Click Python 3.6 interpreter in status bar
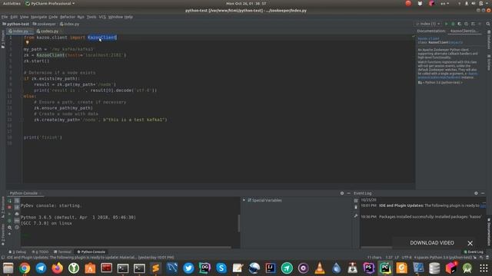Screen dimensions: 492x276 (452, 258)
